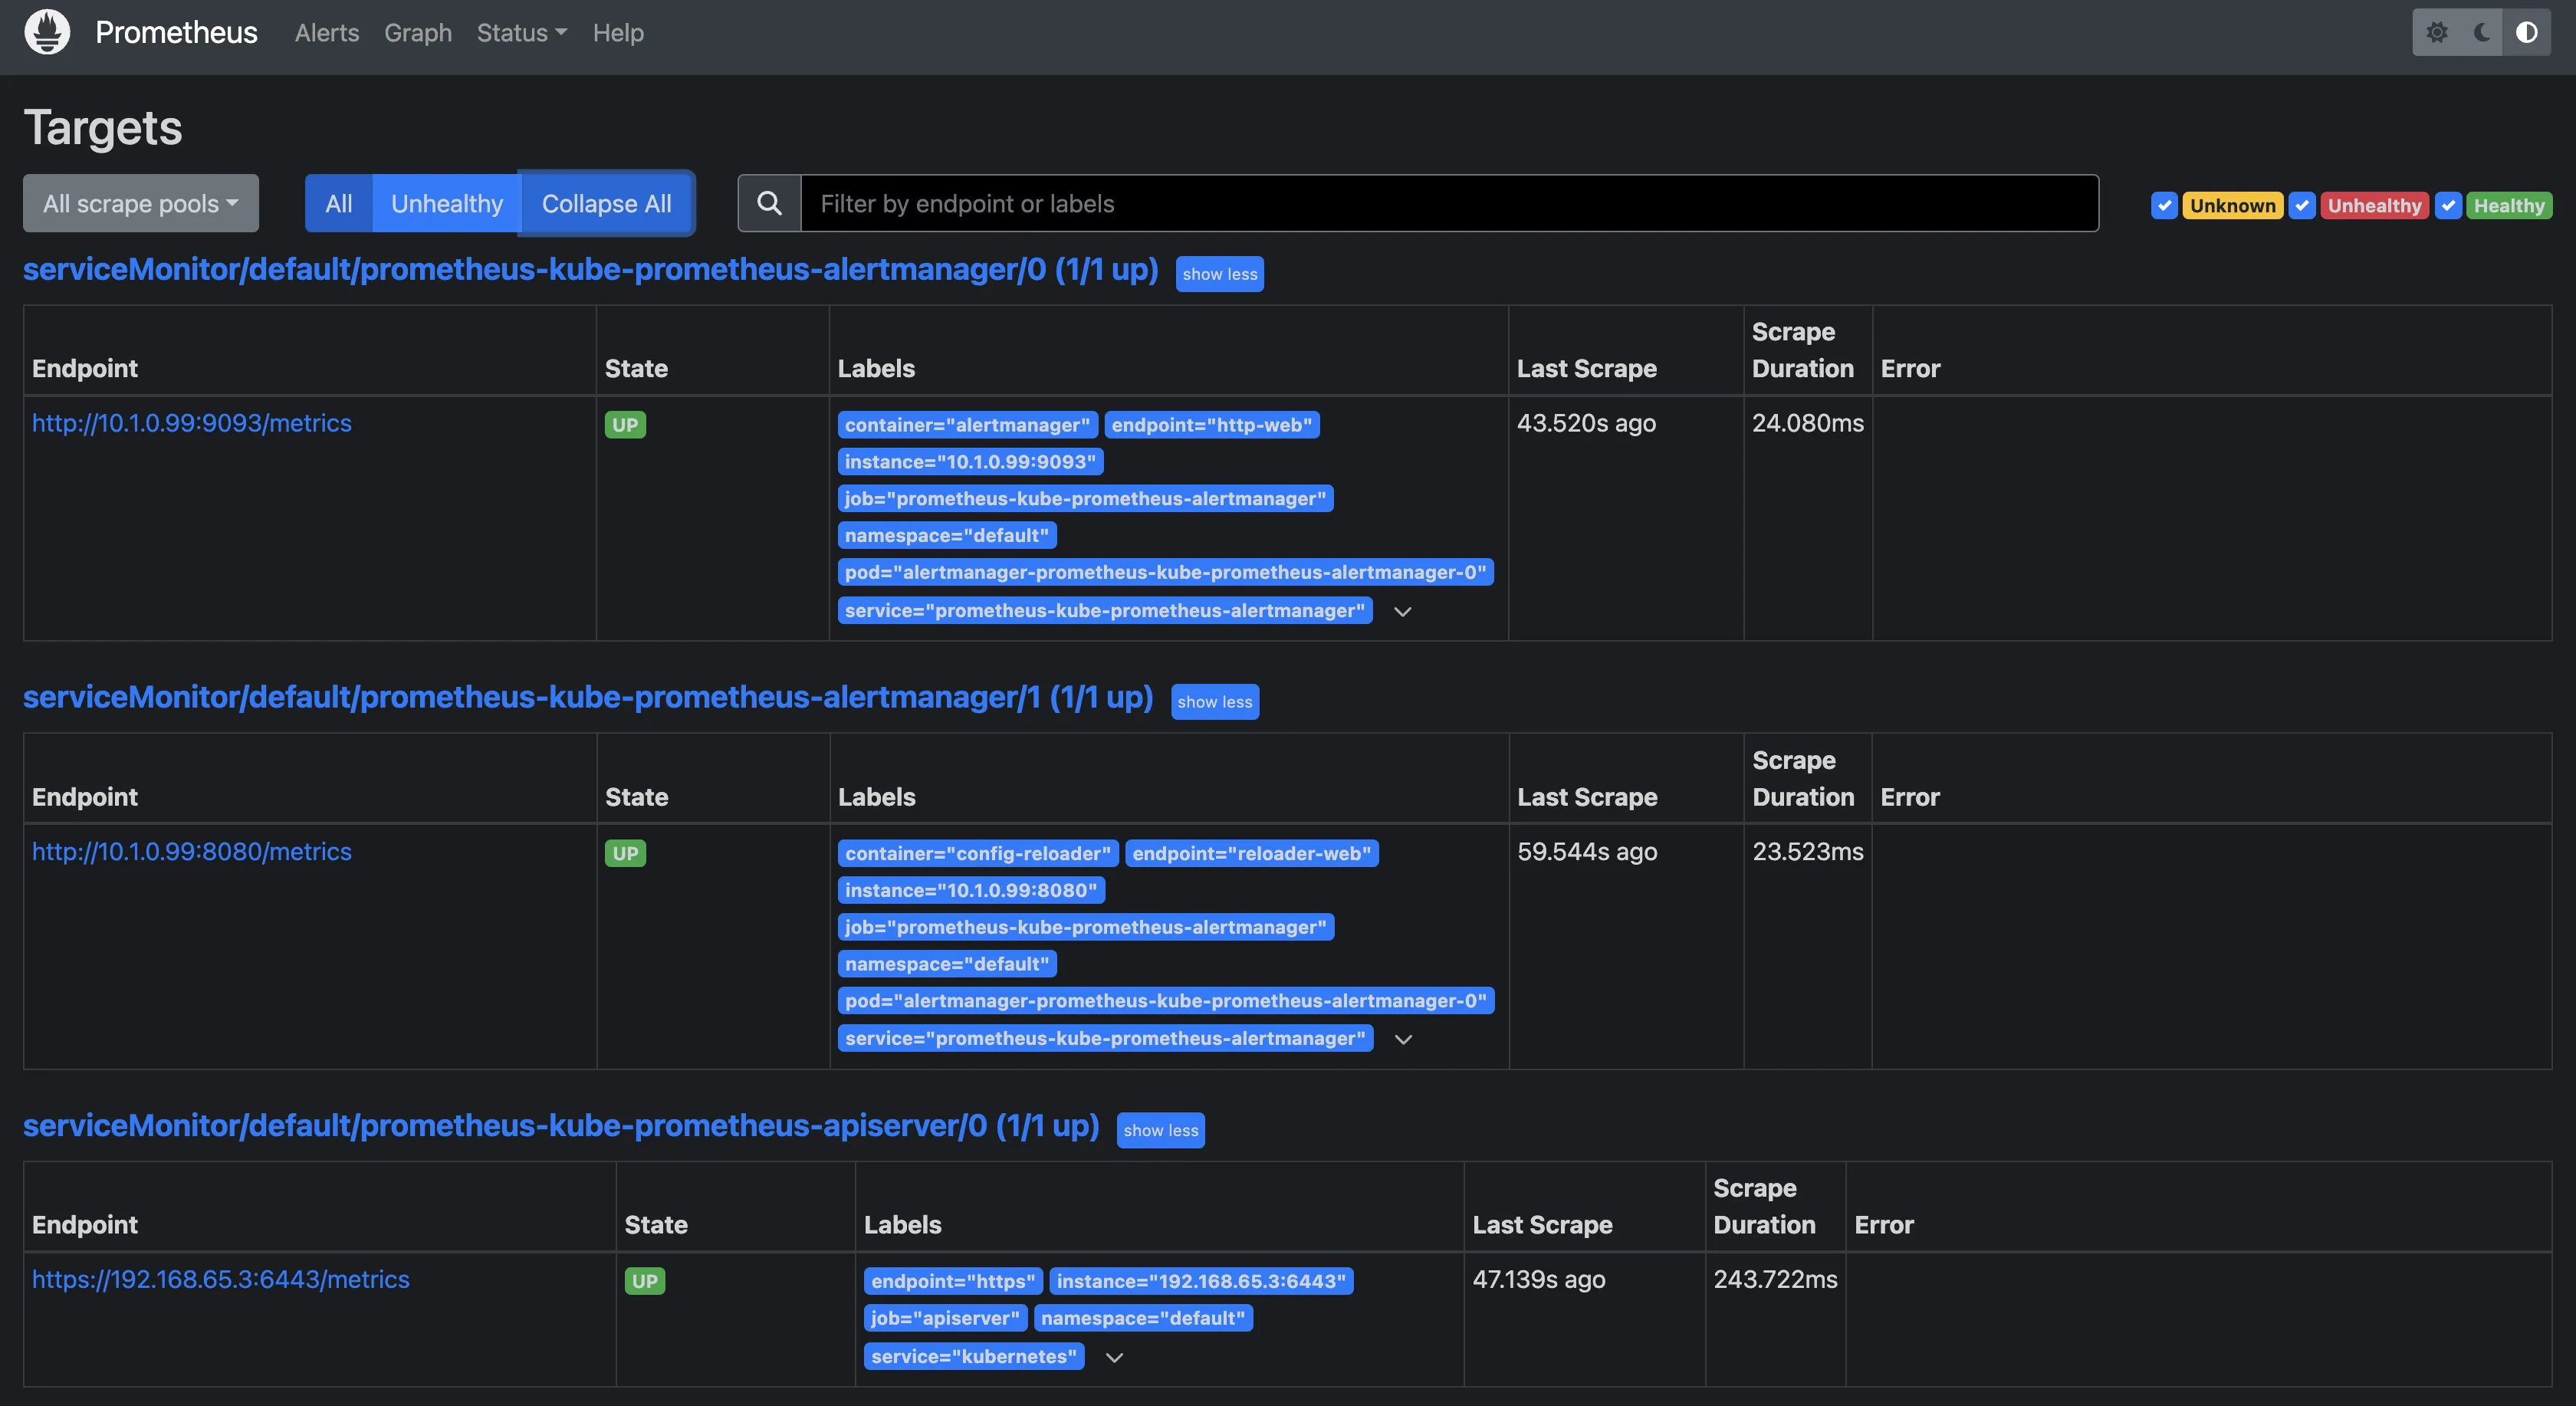2576x1406 pixels.
Task: Click the instance="10.1.0.99:8080" label
Action: pyautogui.click(x=971, y=891)
